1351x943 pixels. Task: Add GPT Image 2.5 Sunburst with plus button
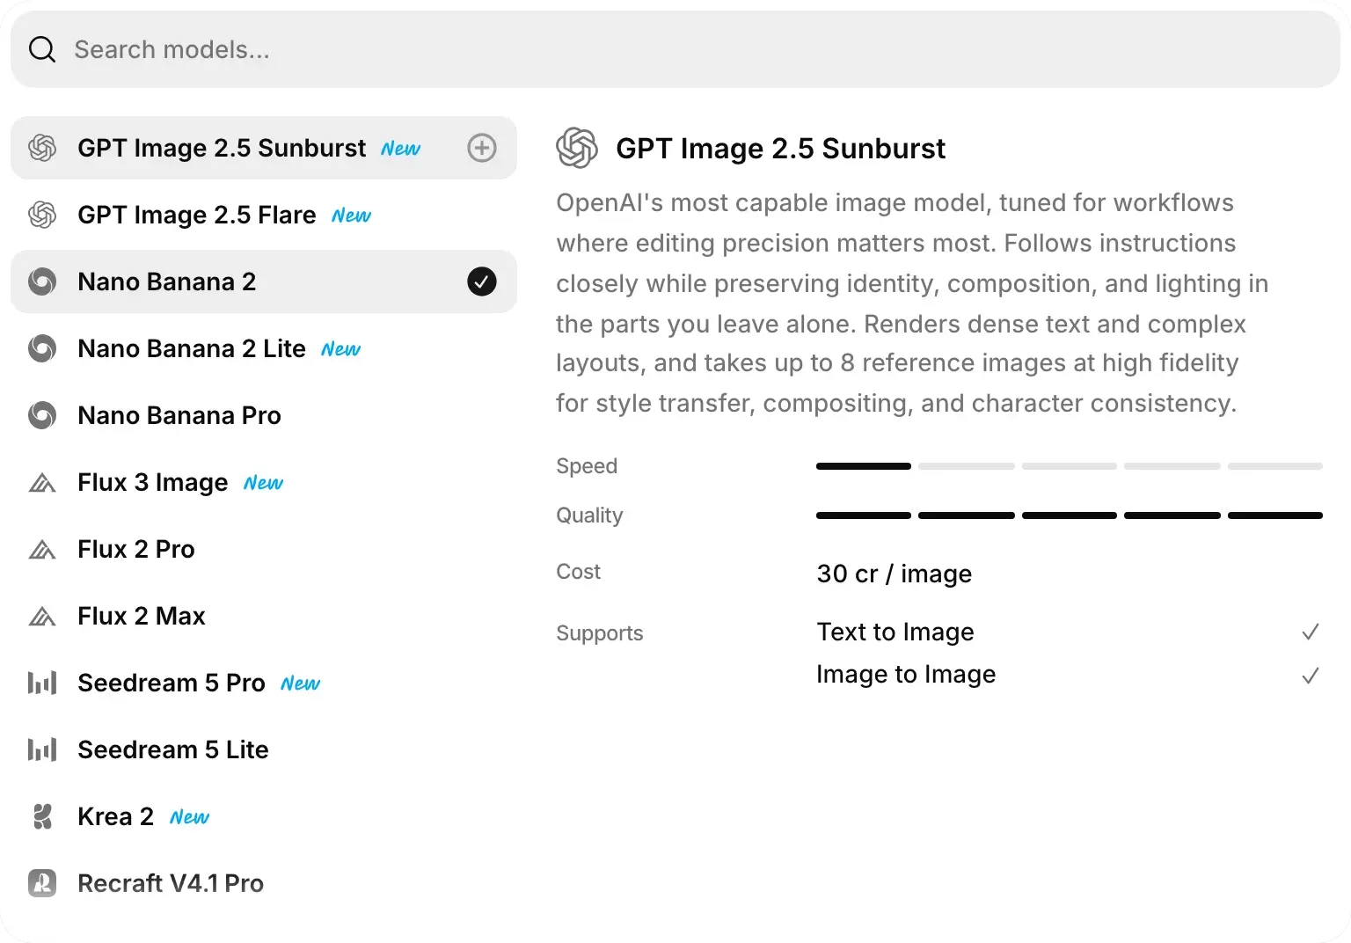482,148
